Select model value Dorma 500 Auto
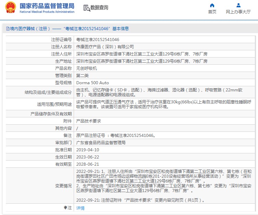This screenshot has height=215, width=258. point(93,83)
